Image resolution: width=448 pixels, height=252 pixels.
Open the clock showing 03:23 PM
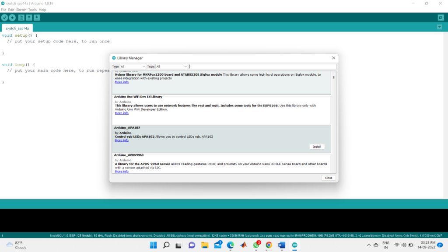coord(426,245)
